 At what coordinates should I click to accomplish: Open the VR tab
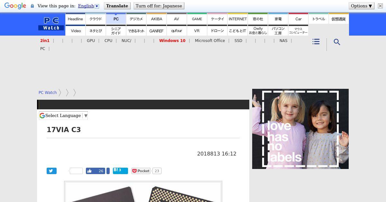coord(197,30)
